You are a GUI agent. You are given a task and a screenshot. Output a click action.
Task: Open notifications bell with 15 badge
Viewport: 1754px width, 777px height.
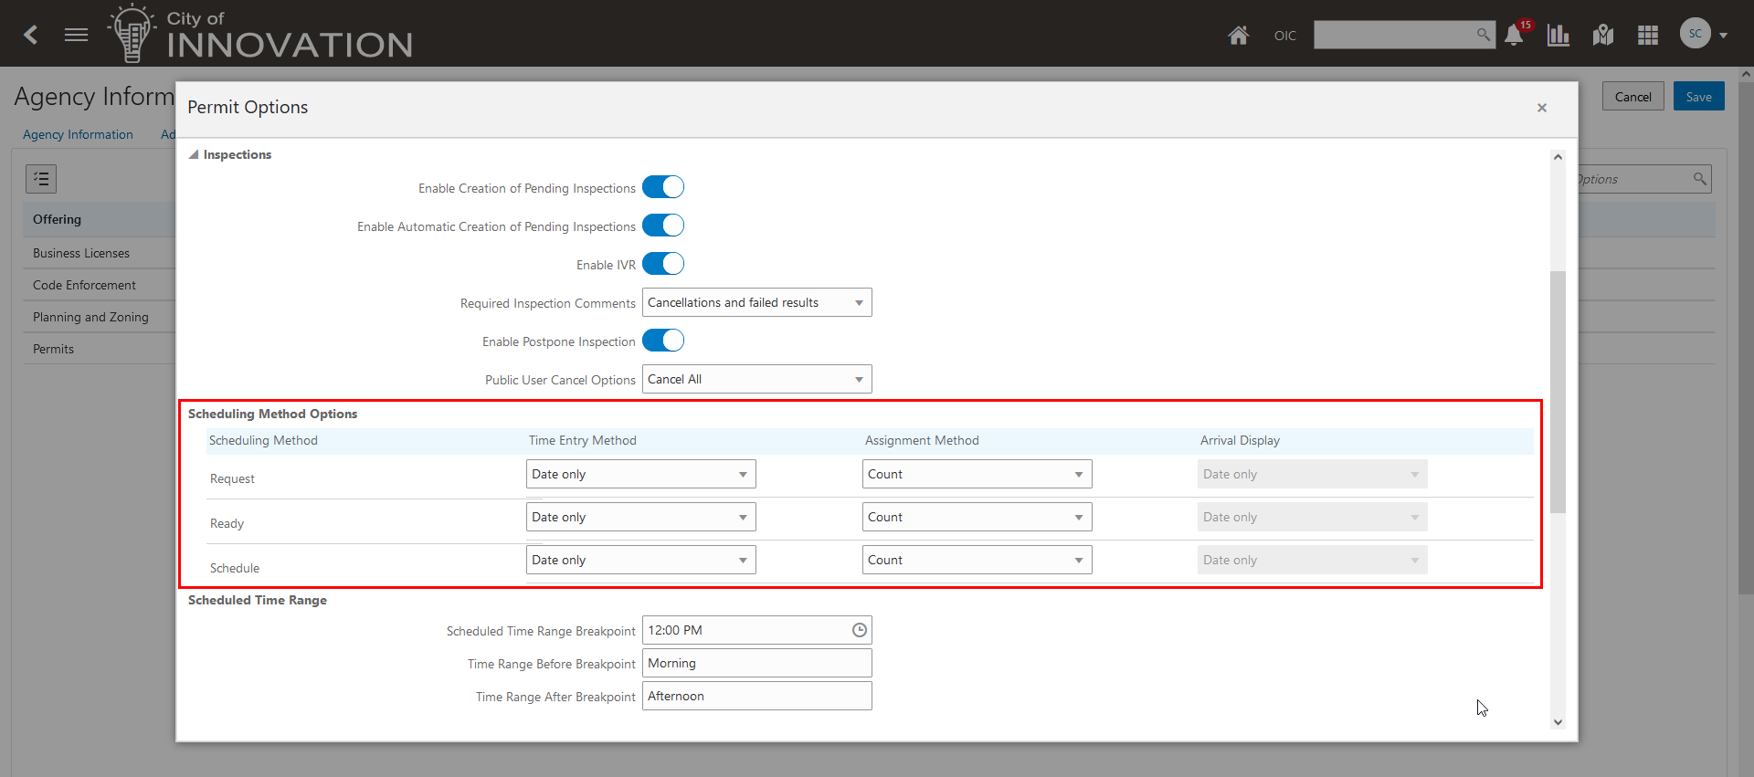[1515, 35]
